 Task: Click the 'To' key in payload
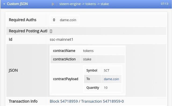88,79
